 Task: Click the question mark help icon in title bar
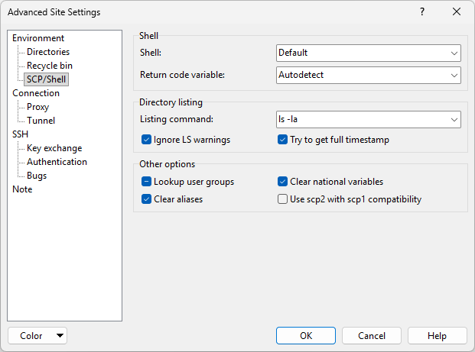tap(422, 12)
